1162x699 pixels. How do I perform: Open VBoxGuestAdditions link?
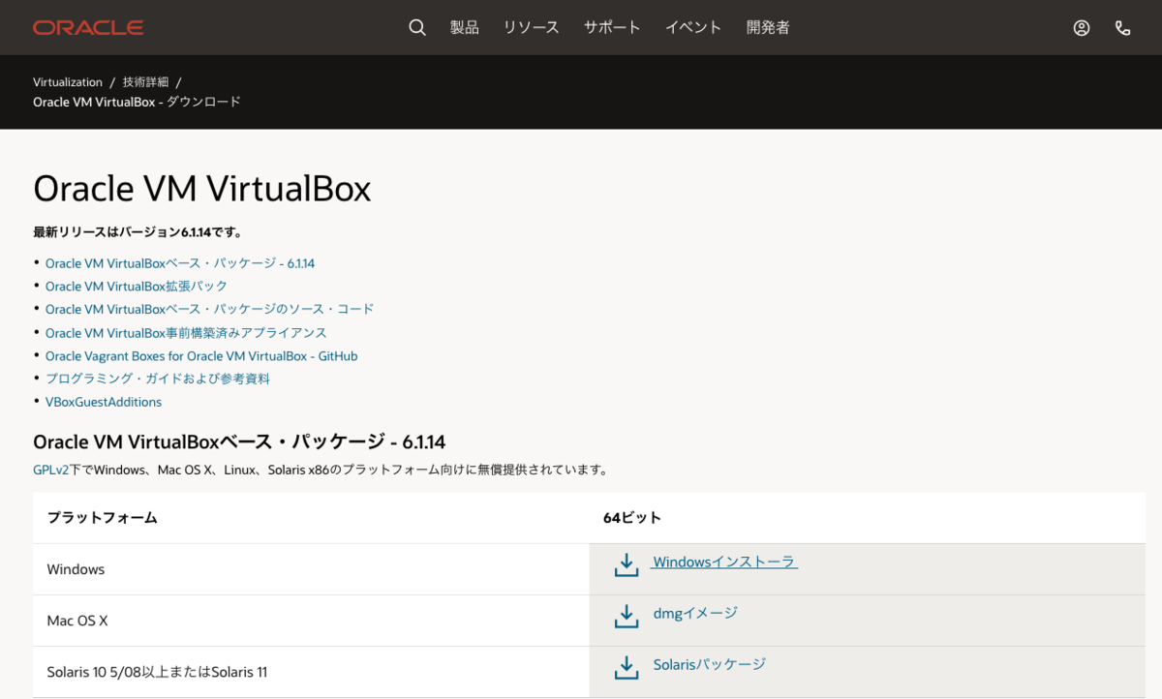104,402
